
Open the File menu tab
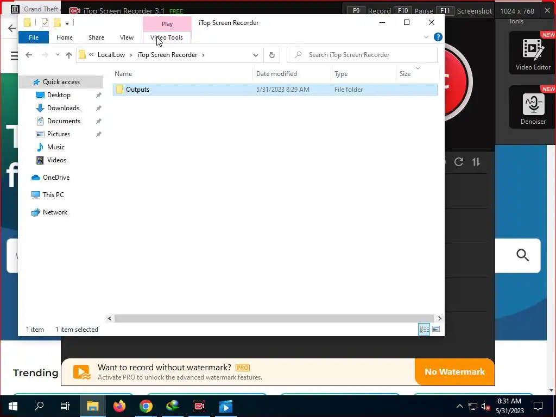pyautogui.click(x=34, y=37)
